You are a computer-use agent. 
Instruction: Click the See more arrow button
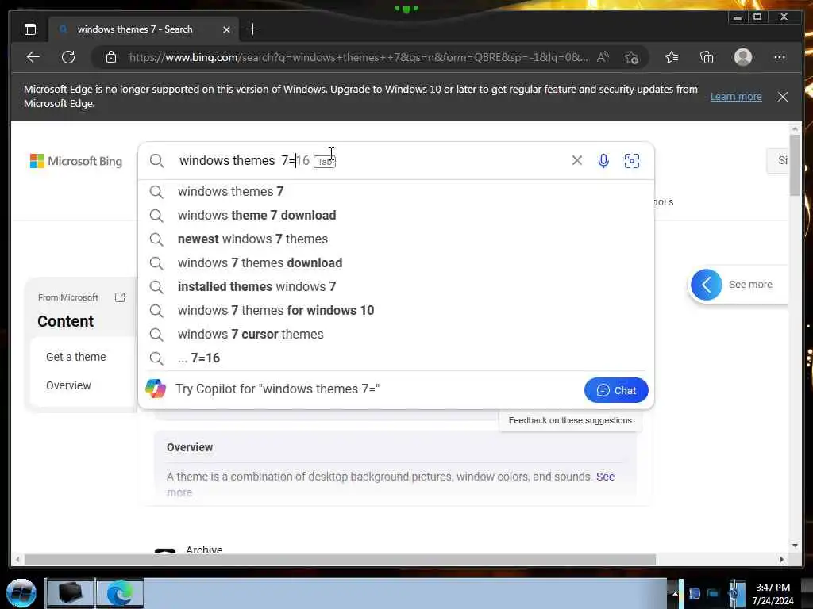[706, 285]
